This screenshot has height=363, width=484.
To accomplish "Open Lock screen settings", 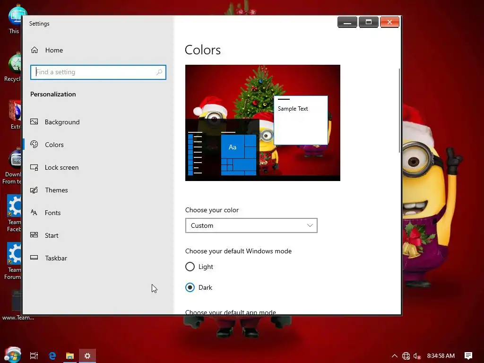I will 62,167.
